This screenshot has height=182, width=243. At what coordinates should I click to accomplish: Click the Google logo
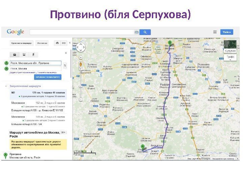coord(15,32)
